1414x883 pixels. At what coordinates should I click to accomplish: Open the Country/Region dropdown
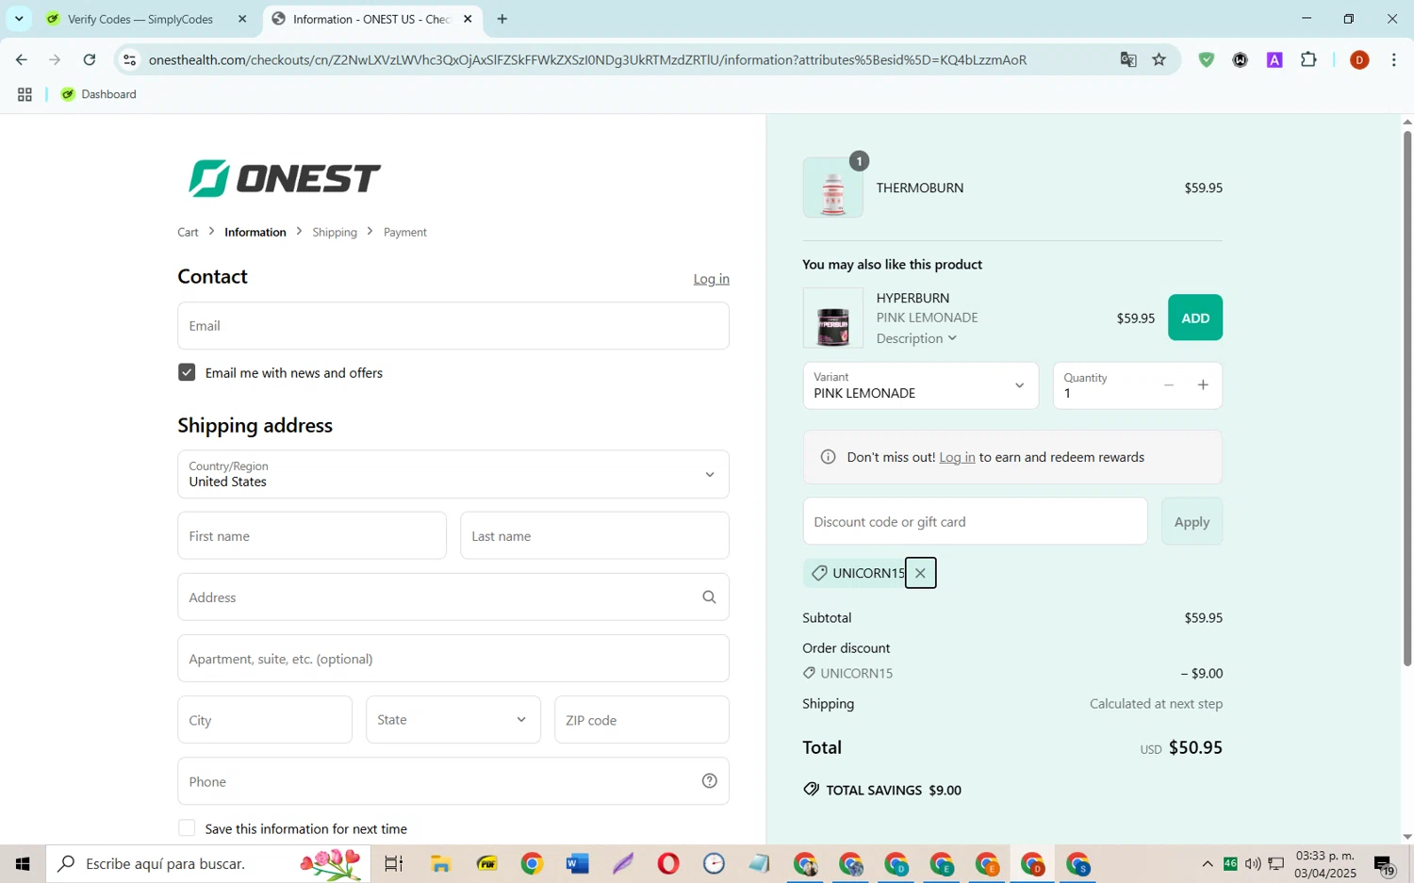pyautogui.click(x=453, y=474)
